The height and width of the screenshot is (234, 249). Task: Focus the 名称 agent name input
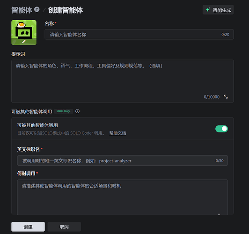tap(139, 34)
